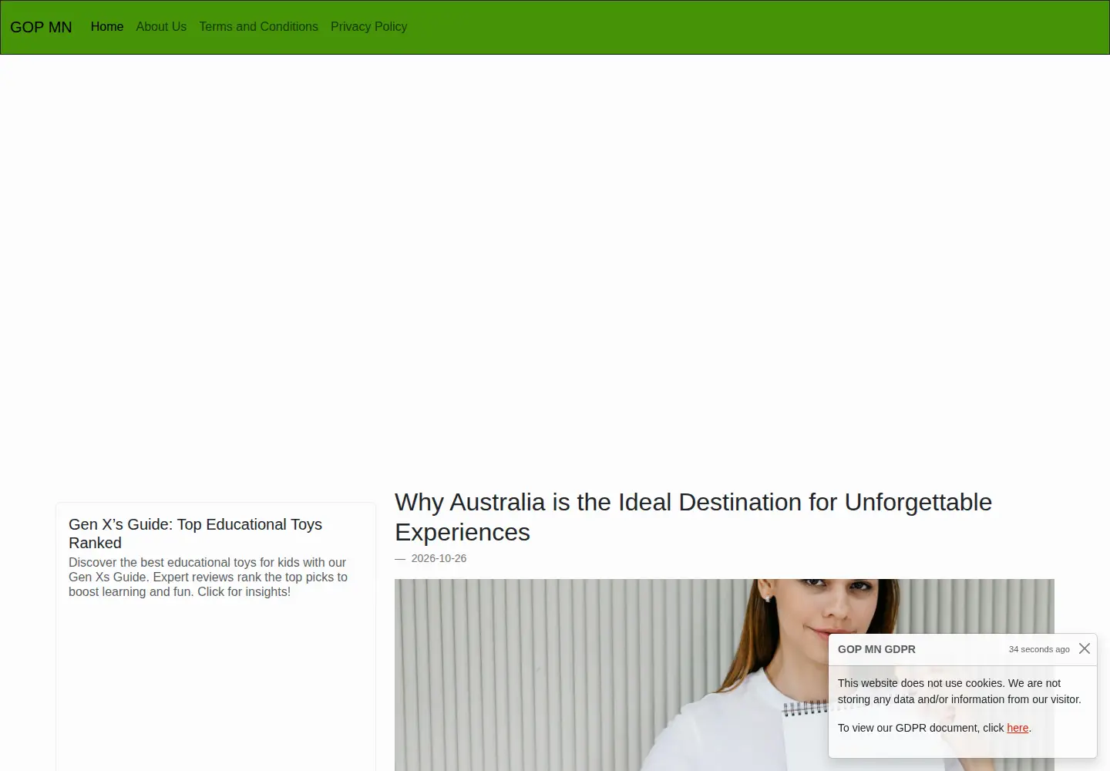Image resolution: width=1110 pixels, height=771 pixels.
Task: Click the 'GOP MN GDPR' toast heading
Action: click(x=876, y=649)
